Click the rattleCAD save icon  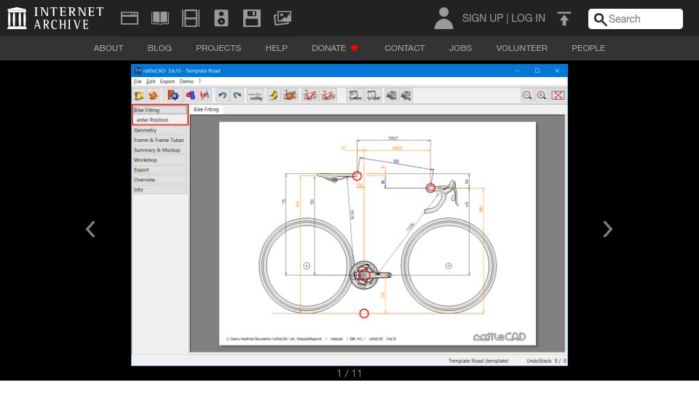click(153, 95)
